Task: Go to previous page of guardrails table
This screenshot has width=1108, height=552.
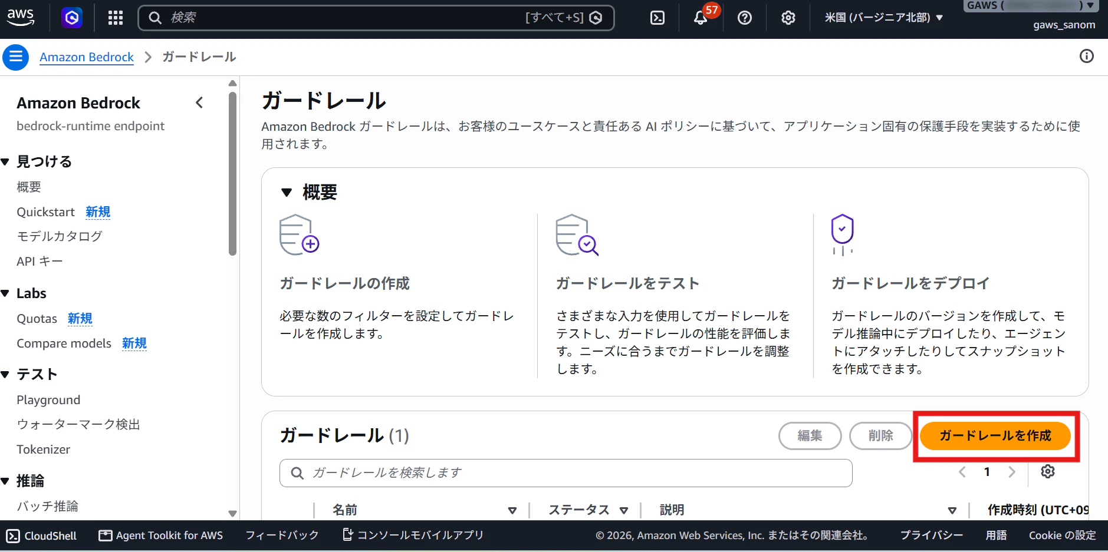Action: pos(962,472)
